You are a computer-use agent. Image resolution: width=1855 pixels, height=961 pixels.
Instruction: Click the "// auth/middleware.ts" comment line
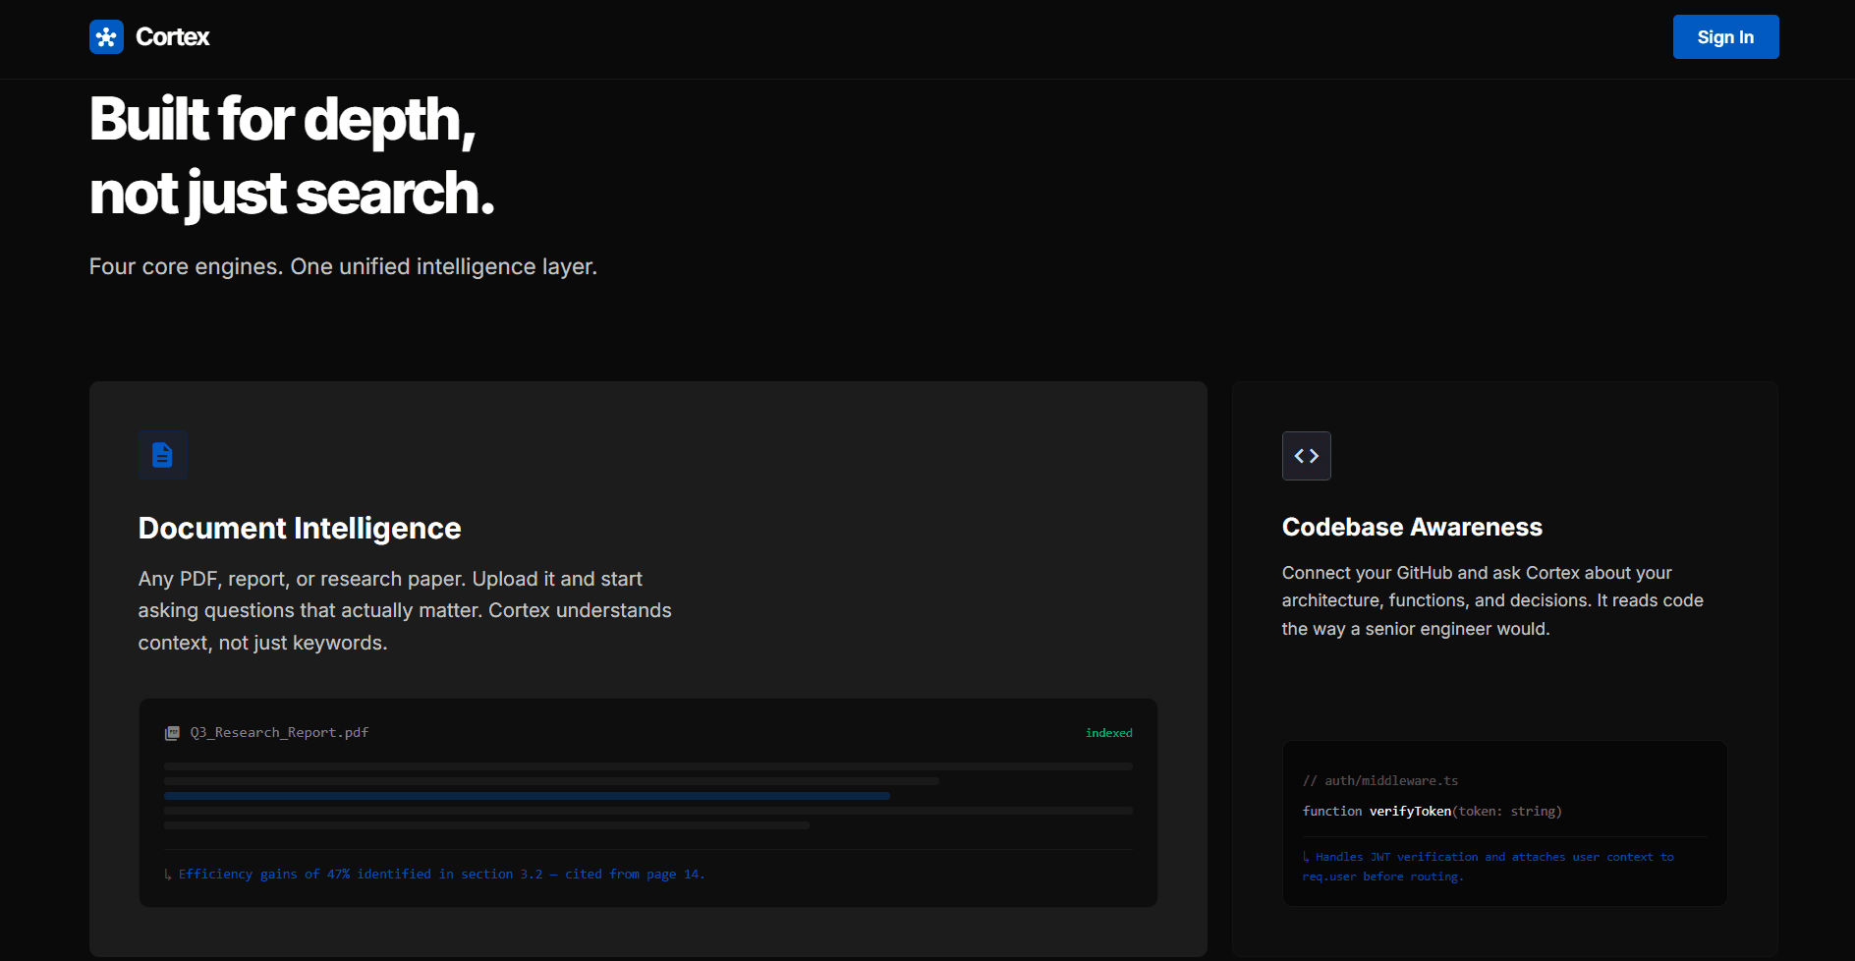[1380, 781]
